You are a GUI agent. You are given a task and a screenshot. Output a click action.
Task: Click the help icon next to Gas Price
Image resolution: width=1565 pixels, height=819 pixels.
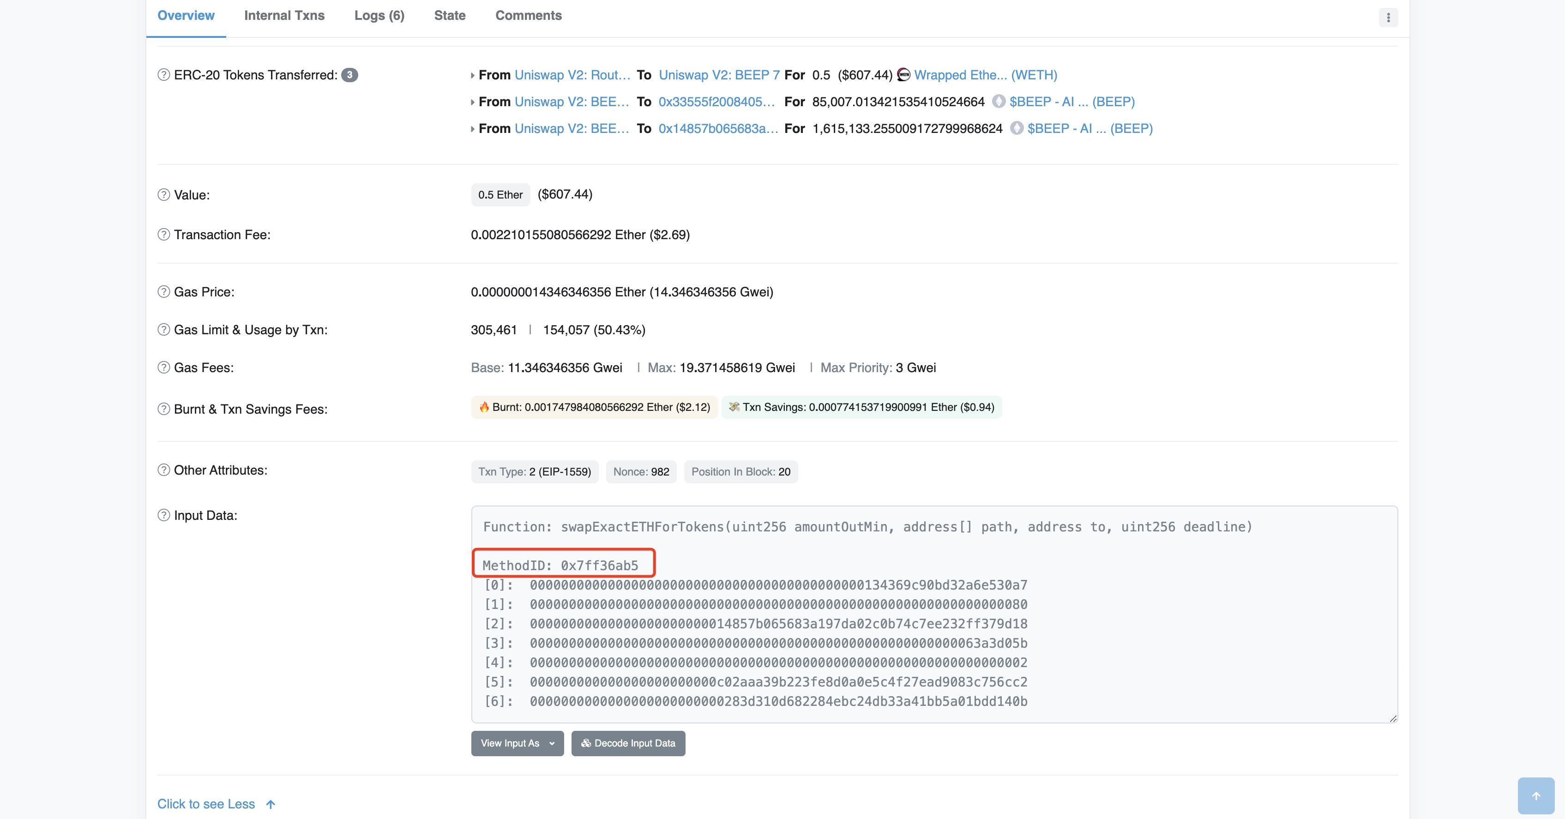click(x=163, y=292)
